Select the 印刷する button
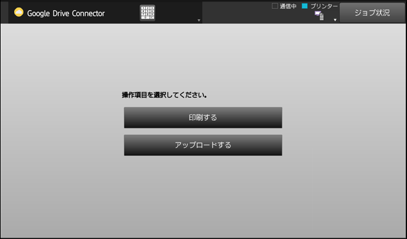The image size is (407, 239). (x=203, y=118)
